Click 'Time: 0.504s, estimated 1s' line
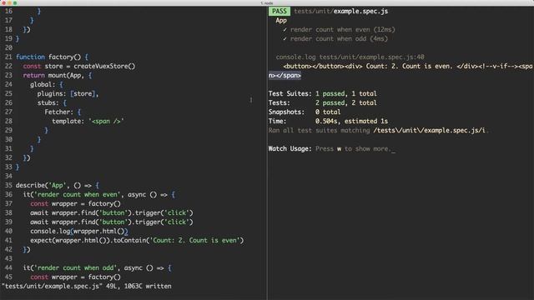Viewport: 534px width, 300px height. [x=328, y=121]
